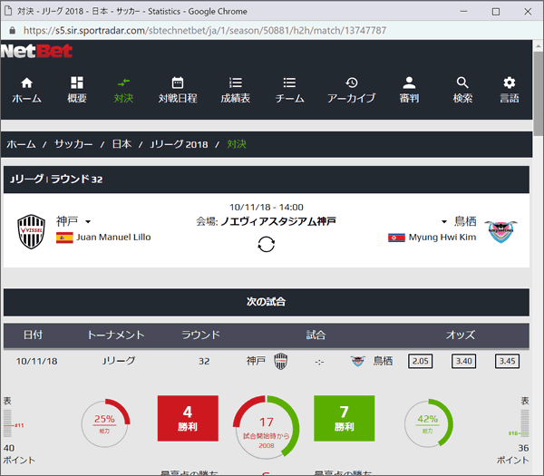Open 成績表 standings list icon
This screenshot has height=476, width=544.
(x=236, y=83)
